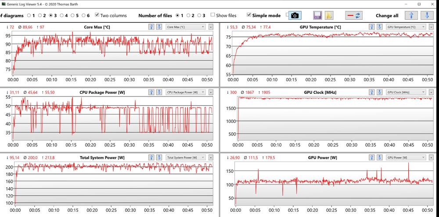
Task: Click up arrow on Core Max diagram
Action: click(151, 27)
